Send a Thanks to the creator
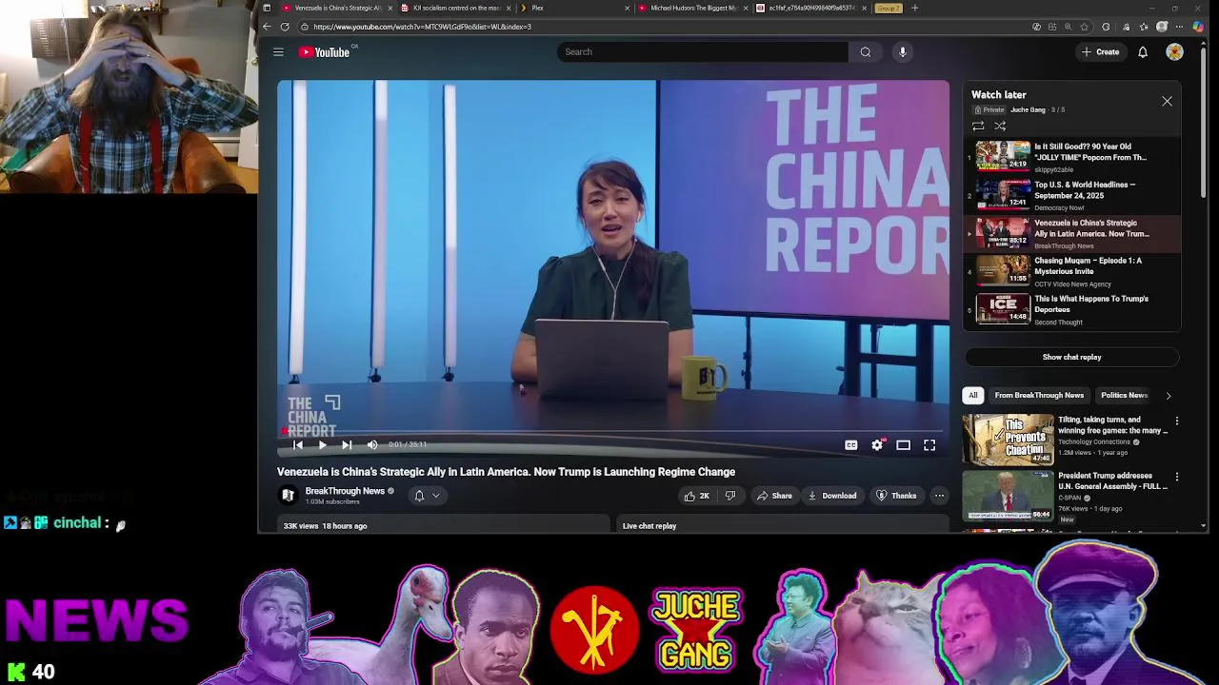Screen dimensions: 1219x685 pyautogui.click(x=896, y=496)
